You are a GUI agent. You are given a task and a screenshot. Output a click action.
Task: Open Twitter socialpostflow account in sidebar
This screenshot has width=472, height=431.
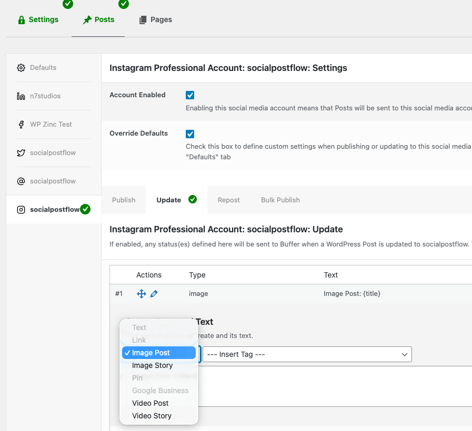pos(54,153)
